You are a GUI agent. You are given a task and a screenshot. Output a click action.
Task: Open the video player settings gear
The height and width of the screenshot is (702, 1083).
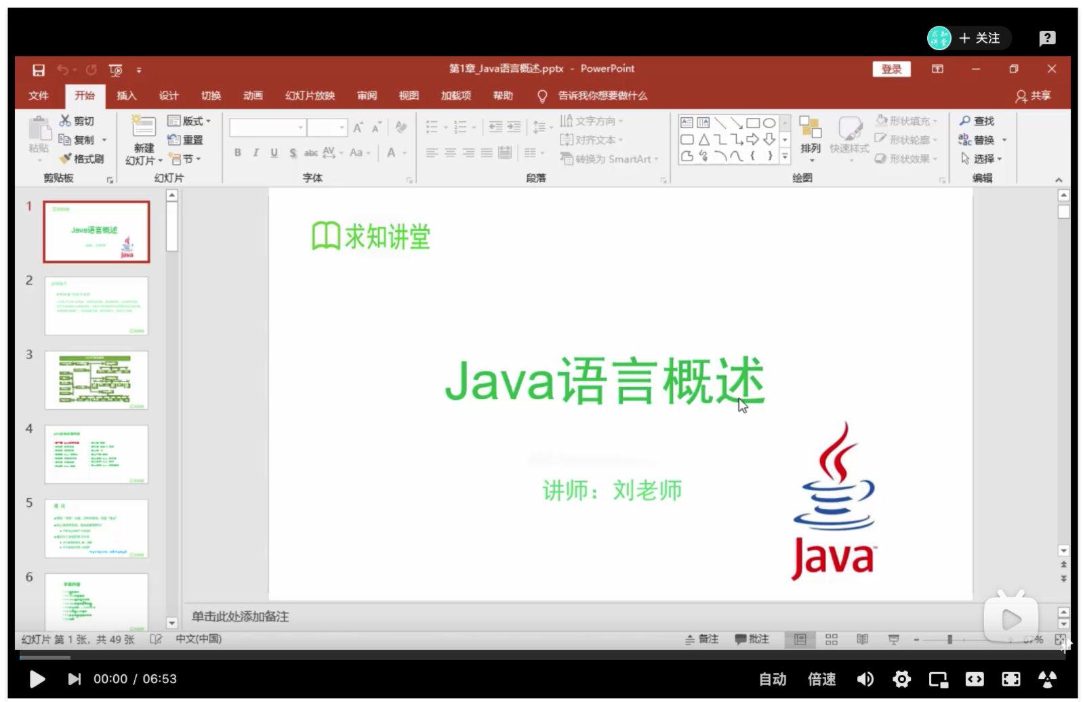(x=901, y=679)
